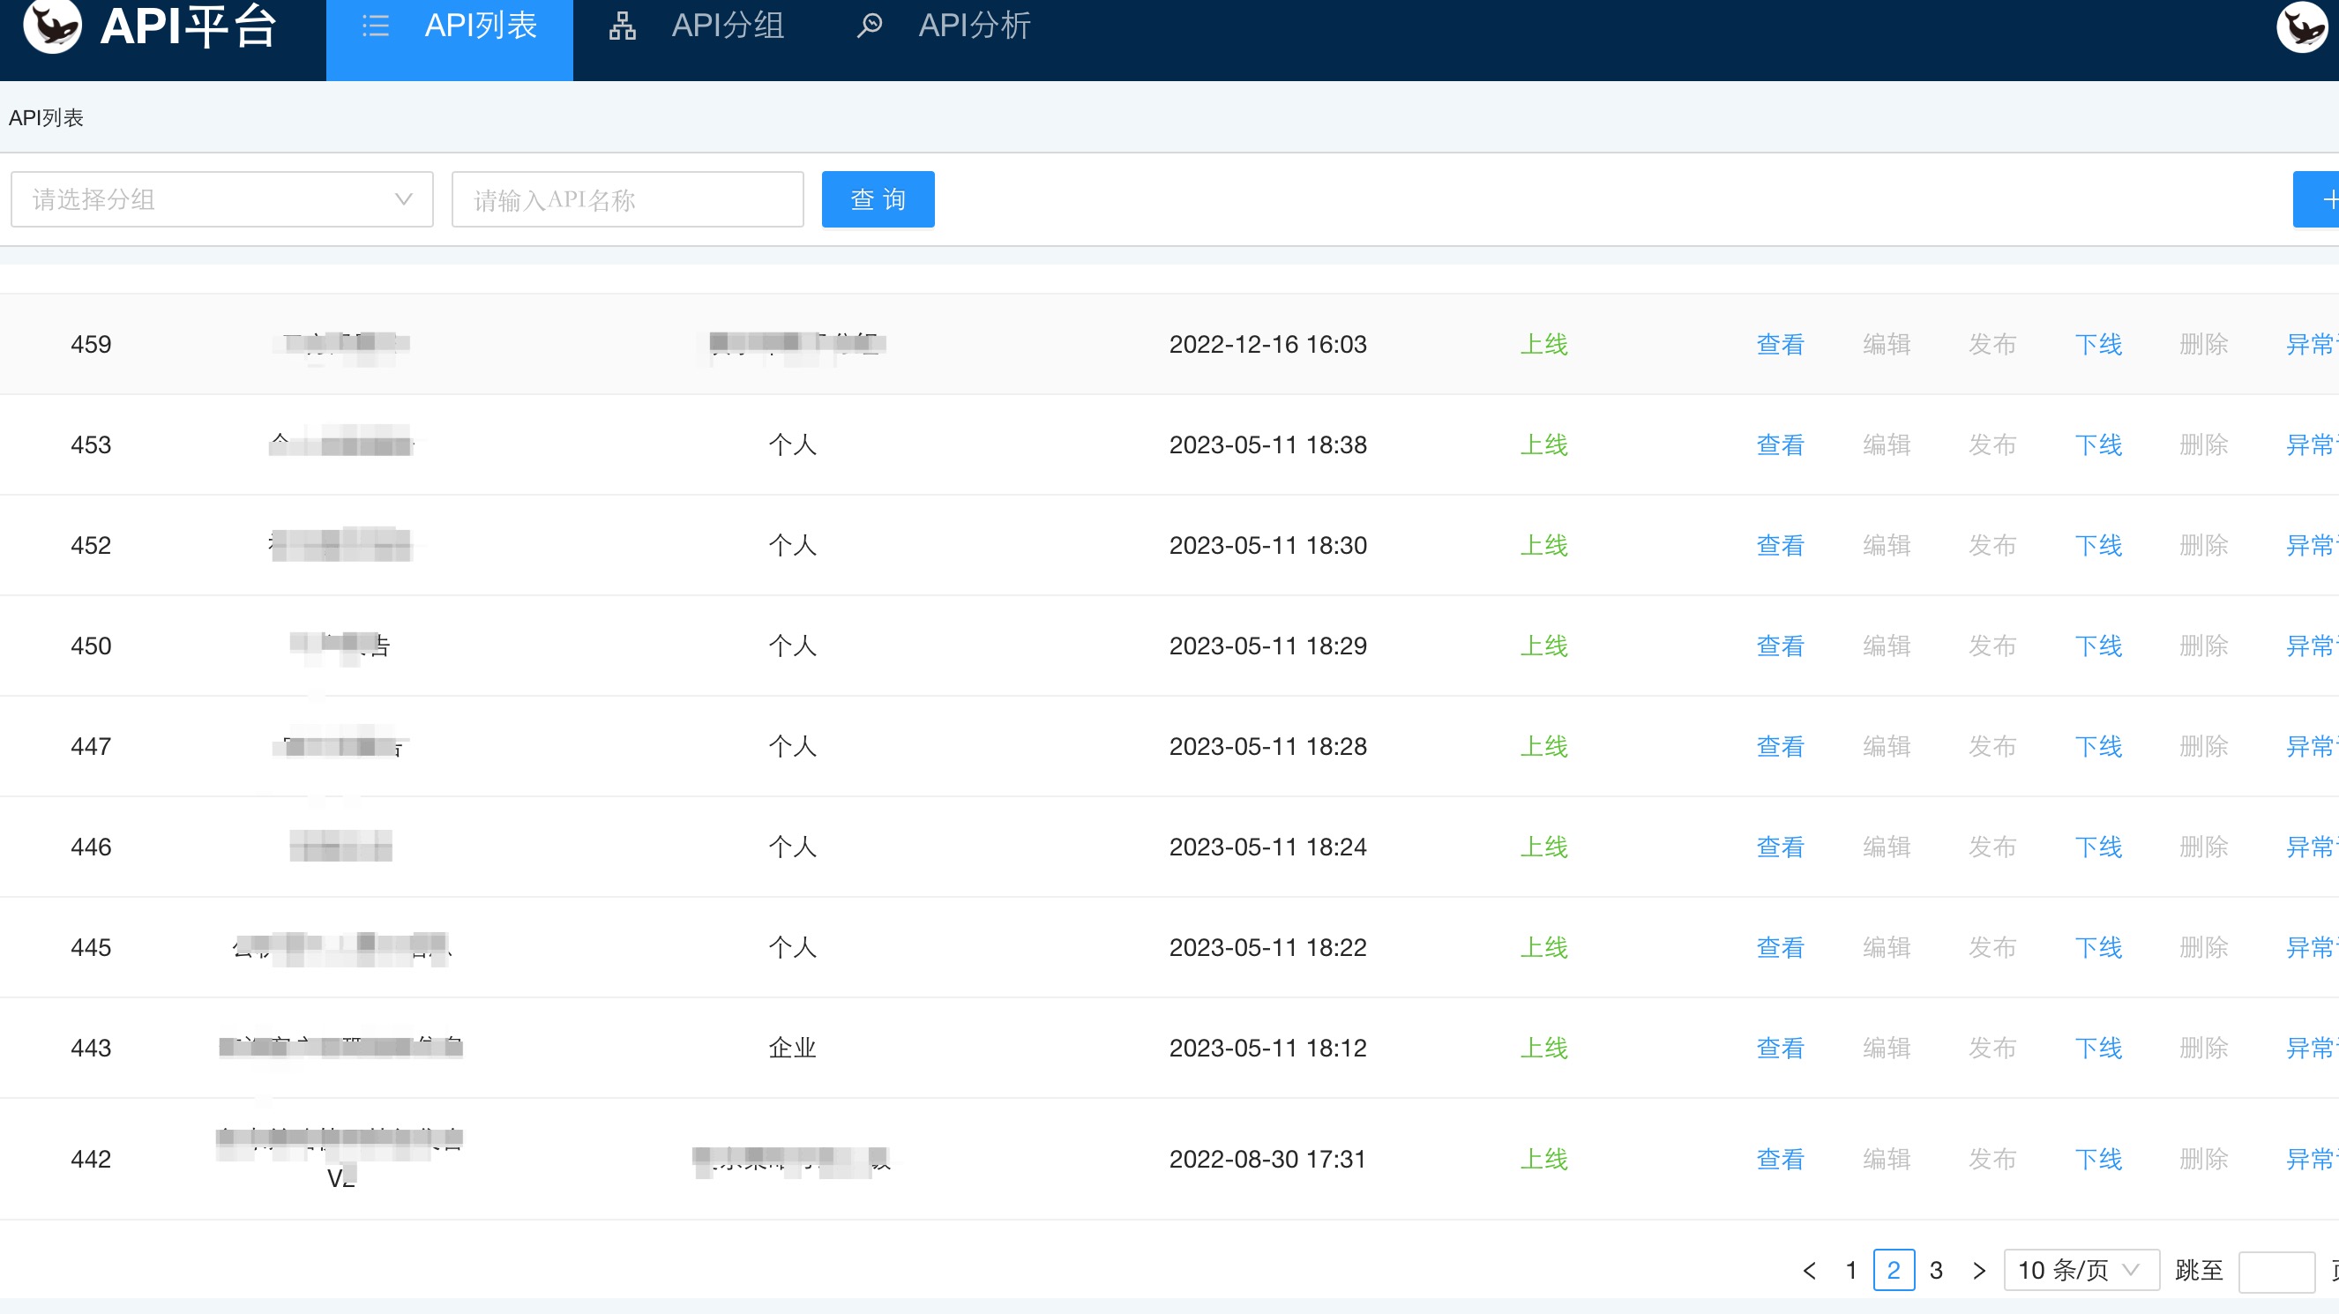Screen dimensions: 2339x1314
Task: Click the magnifier icon beside API分析
Action: pyautogui.click(x=869, y=26)
